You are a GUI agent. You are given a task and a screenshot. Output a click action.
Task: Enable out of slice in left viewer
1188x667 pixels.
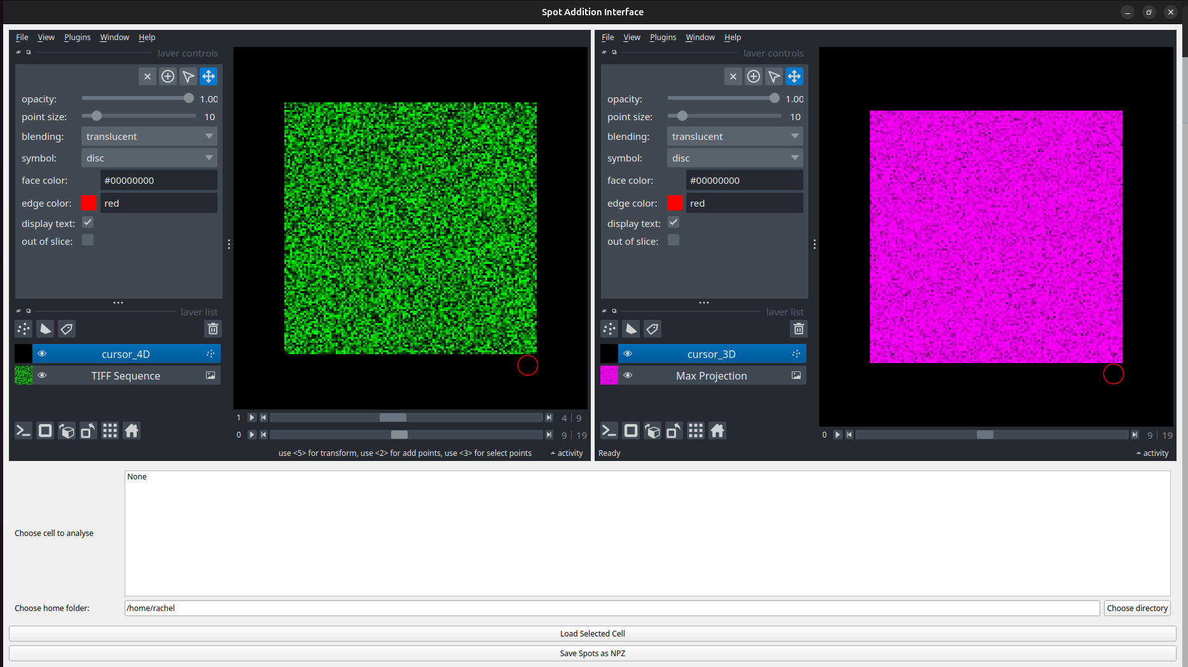(x=88, y=240)
